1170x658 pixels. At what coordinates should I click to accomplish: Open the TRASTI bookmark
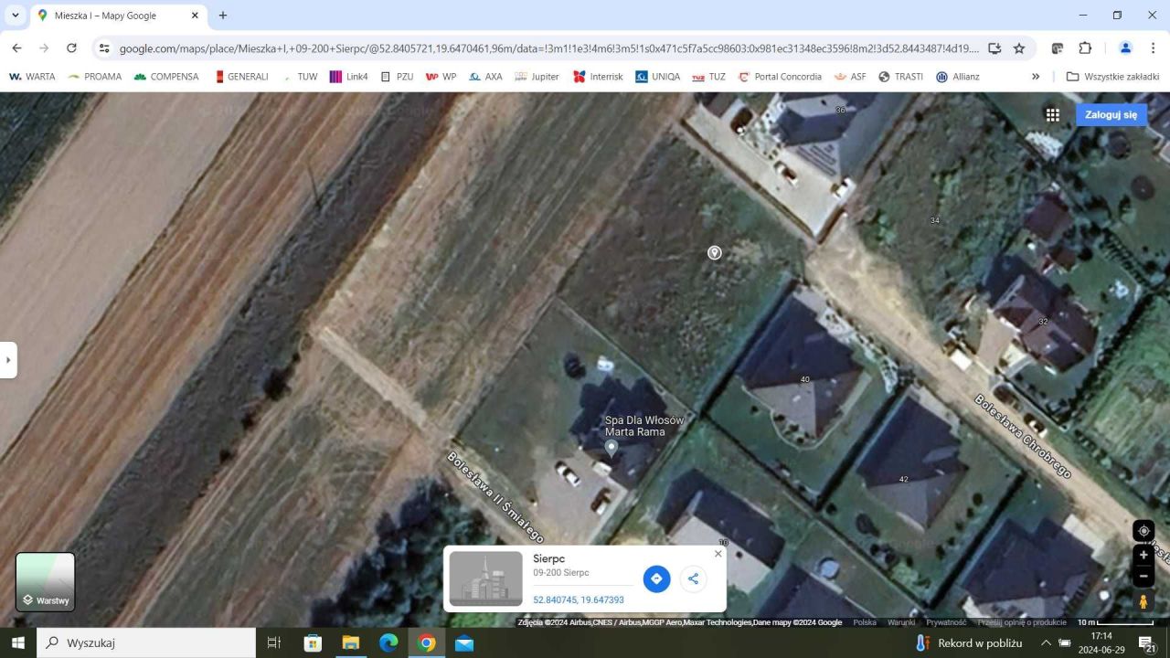tap(901, 77)
